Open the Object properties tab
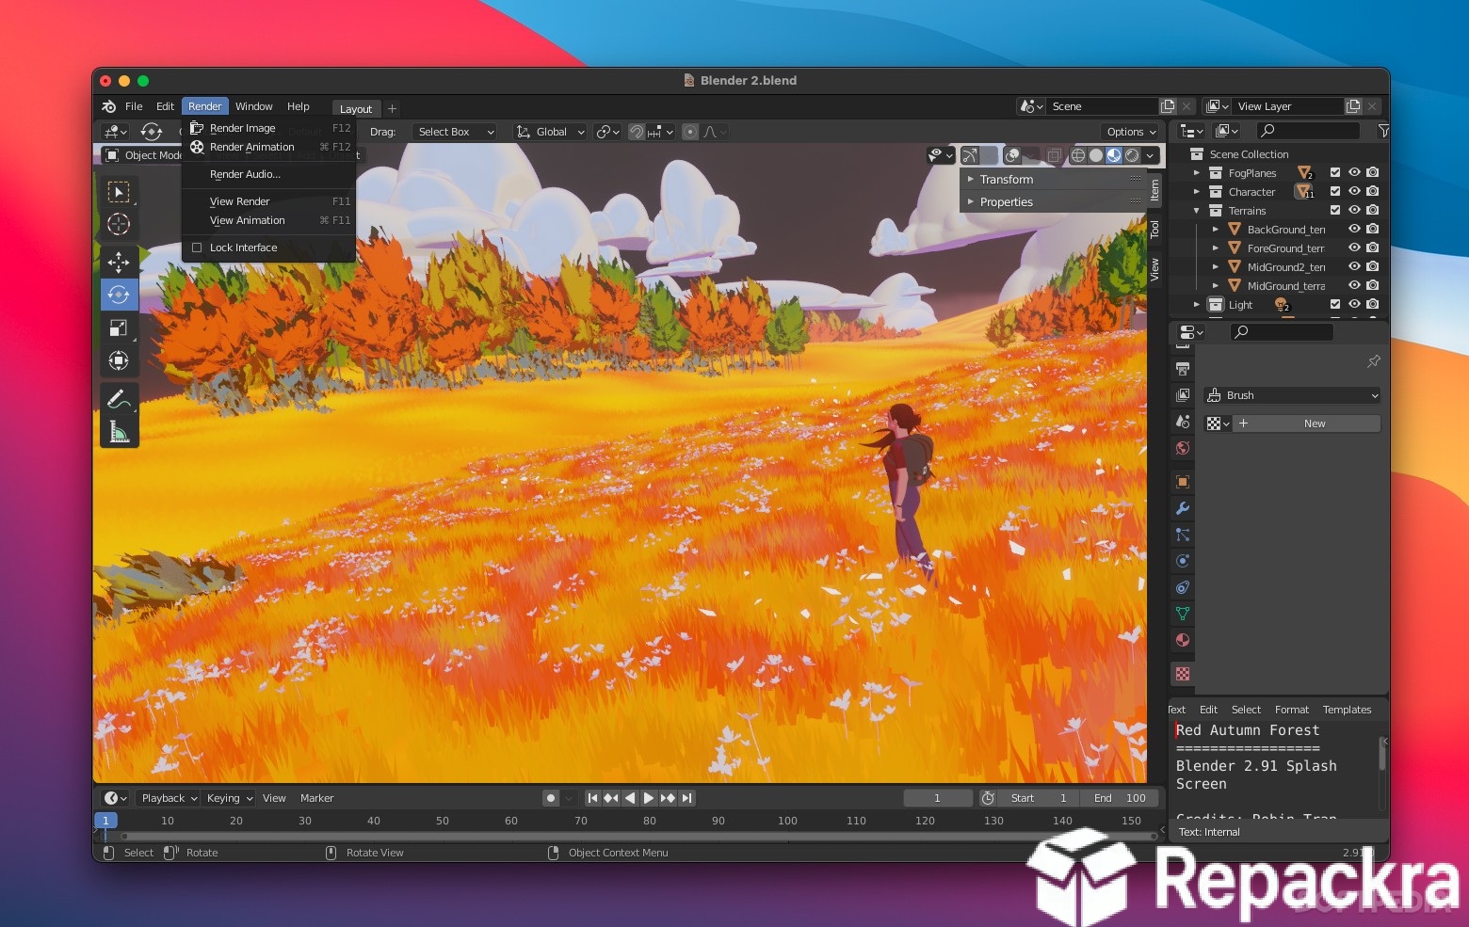 tap(1183, 482)
